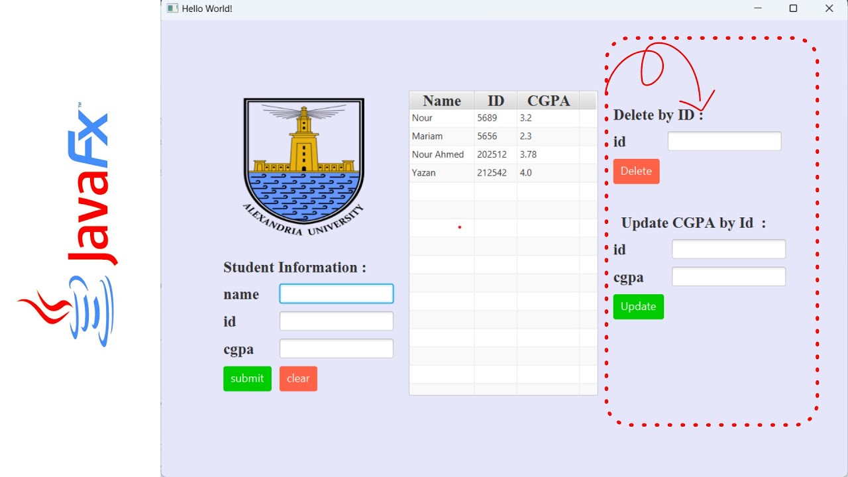Click CGPA cell 2.3
This screenshot has height=477, width=848.
(548, 136)
